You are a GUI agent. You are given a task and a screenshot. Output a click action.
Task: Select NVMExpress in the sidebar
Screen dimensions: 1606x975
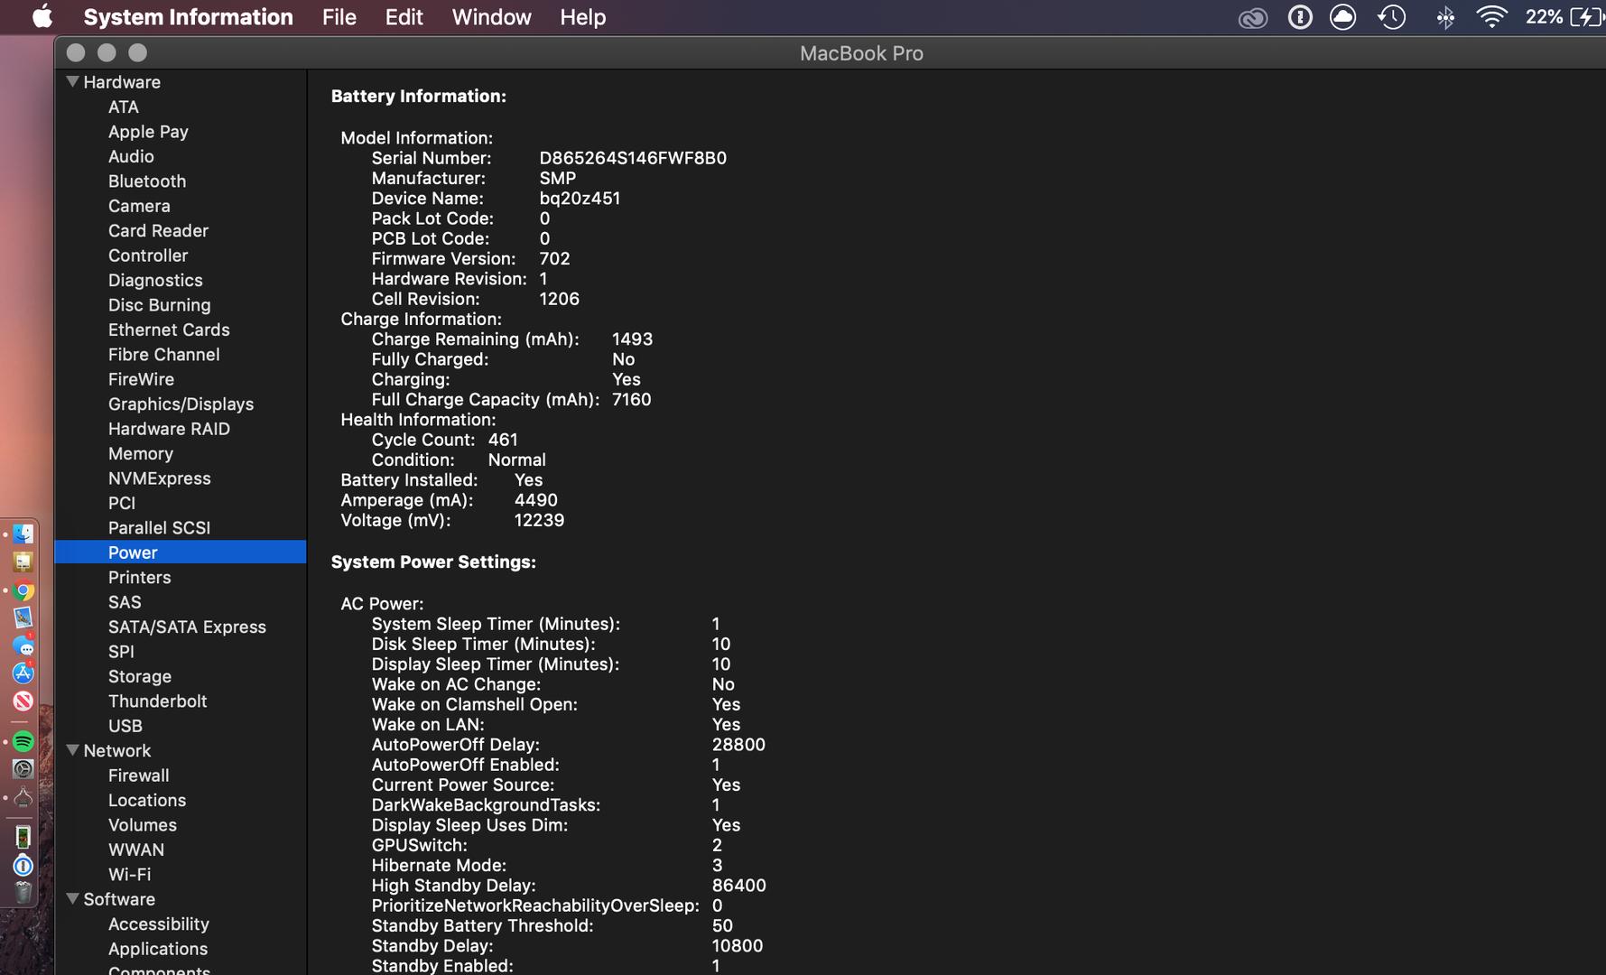pos(159,478)
